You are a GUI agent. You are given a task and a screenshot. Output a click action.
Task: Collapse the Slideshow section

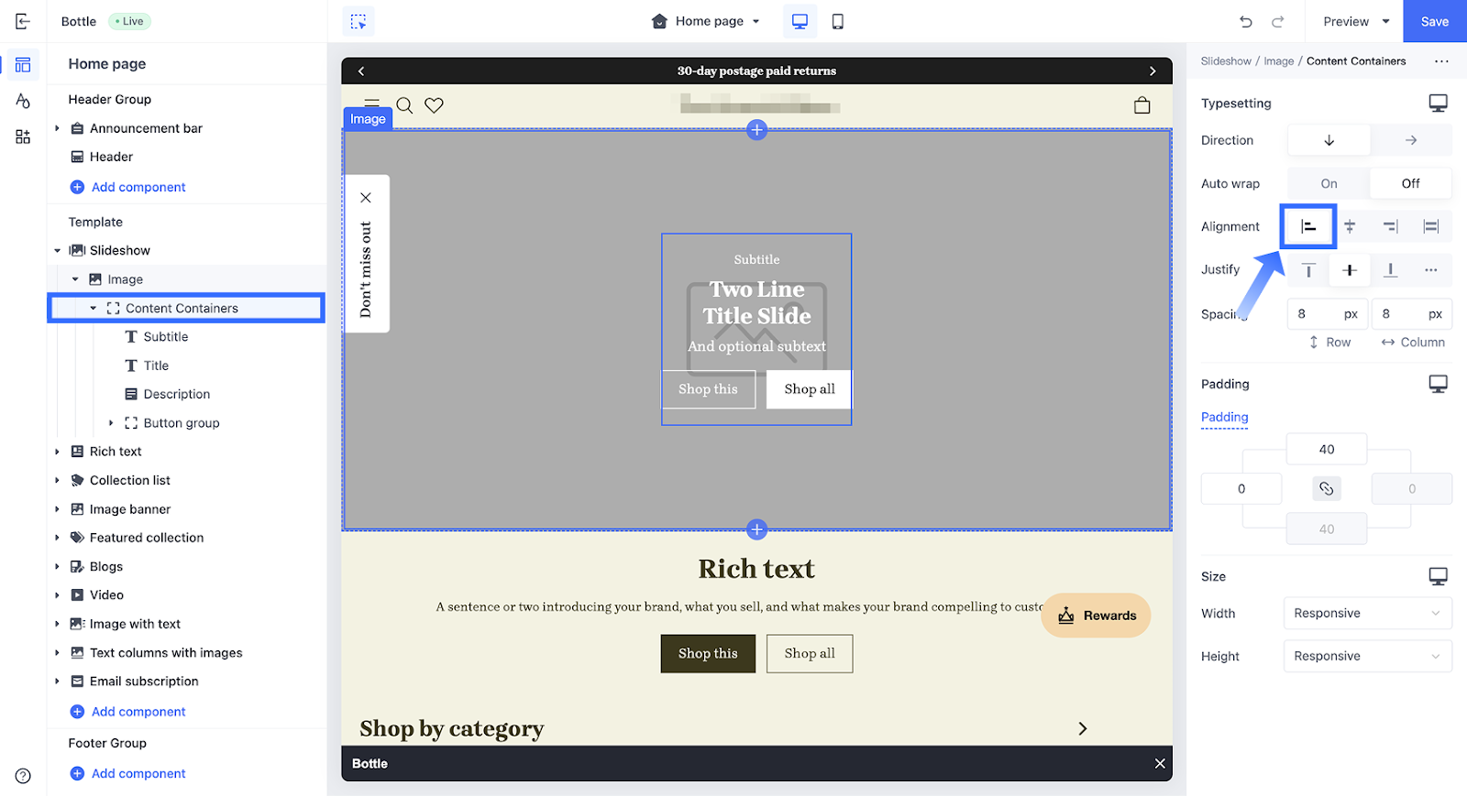coord(57,250)
